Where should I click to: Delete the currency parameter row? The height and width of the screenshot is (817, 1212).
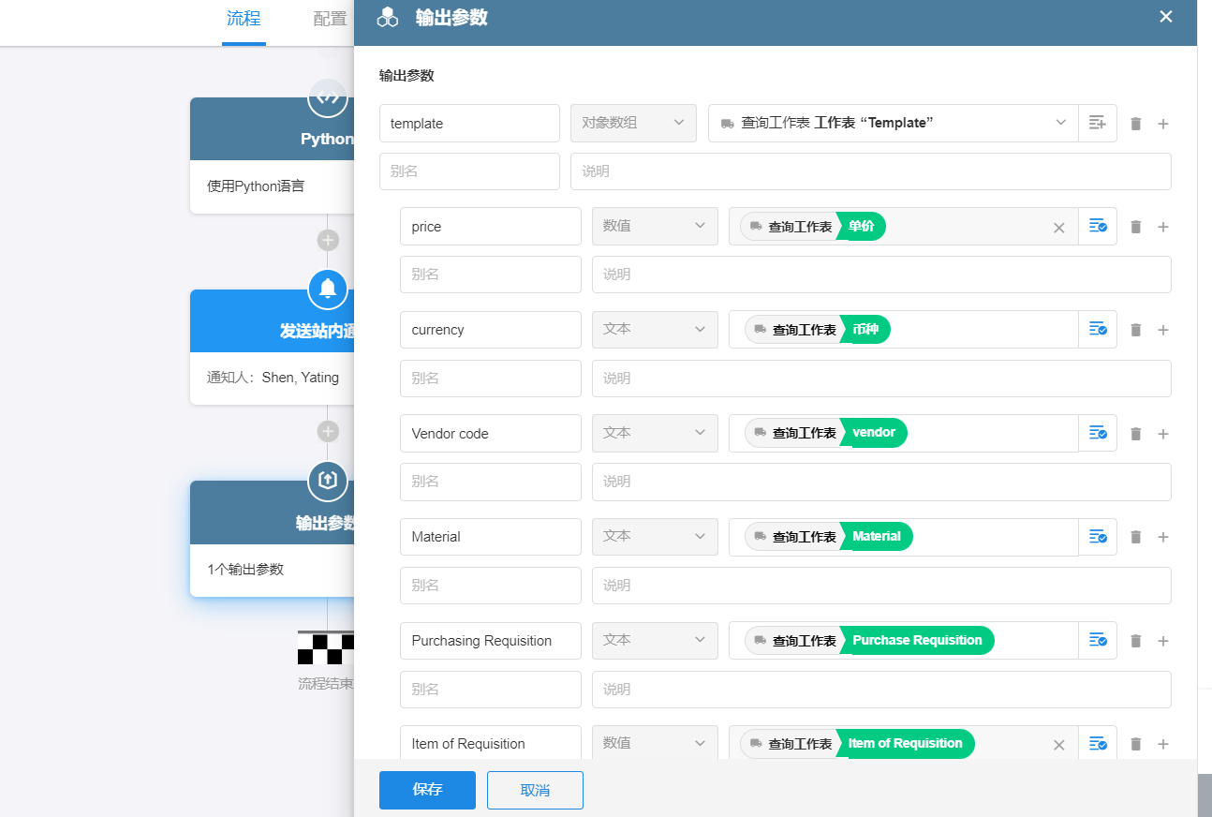coord(1136,330)
